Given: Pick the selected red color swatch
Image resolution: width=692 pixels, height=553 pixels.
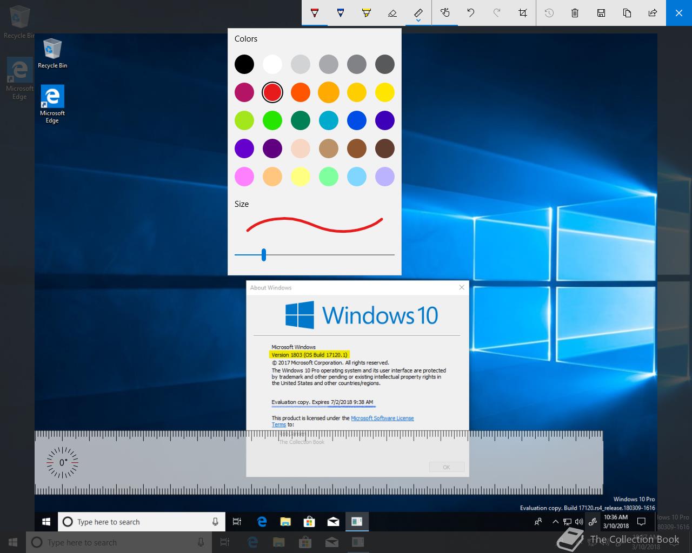Looking at the screenshot, I should pyautogui.click(x=272, y=92).
